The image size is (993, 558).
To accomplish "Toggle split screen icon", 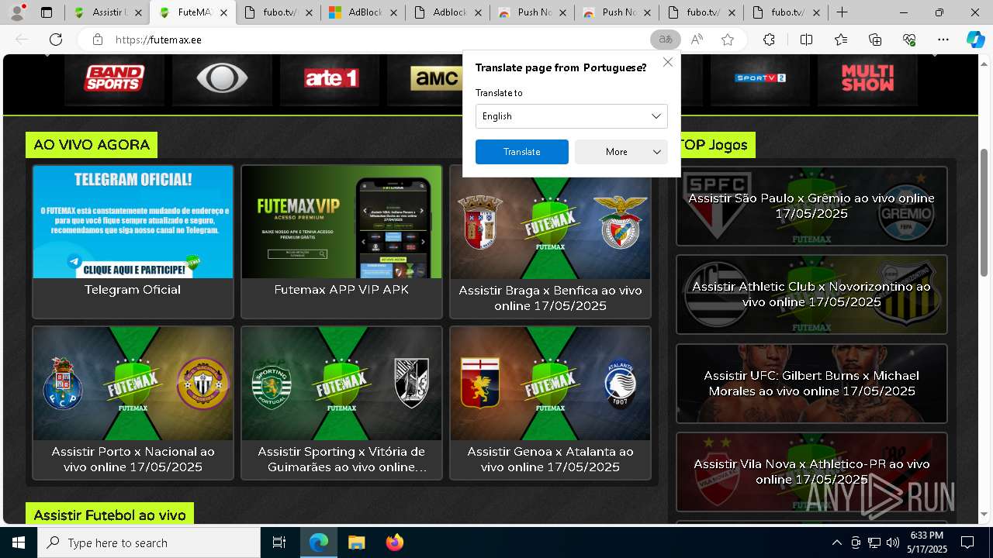I will (806, 40).
